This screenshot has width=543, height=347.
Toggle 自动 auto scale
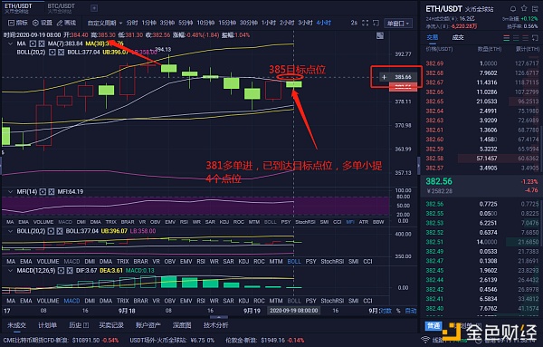411,311
